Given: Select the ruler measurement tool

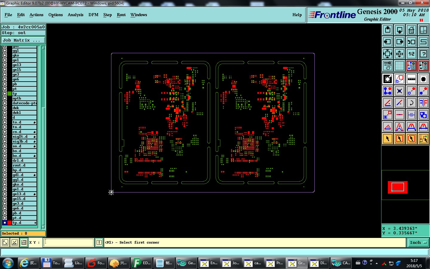Looking at the screenshot, I should pyautogui.click(x=411, y=79).
